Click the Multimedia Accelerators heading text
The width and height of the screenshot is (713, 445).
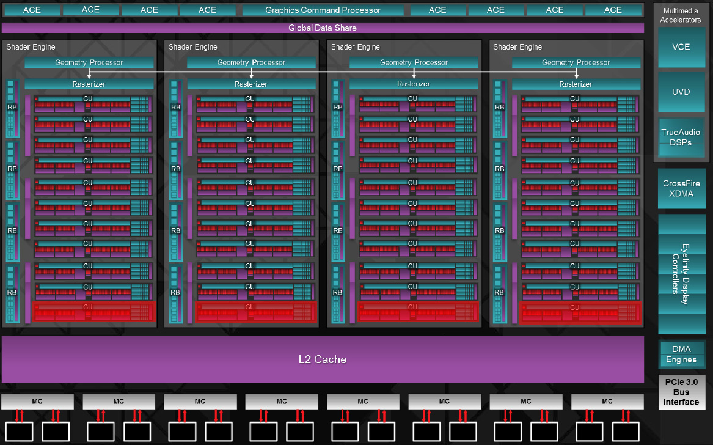[x=681, y=15]
